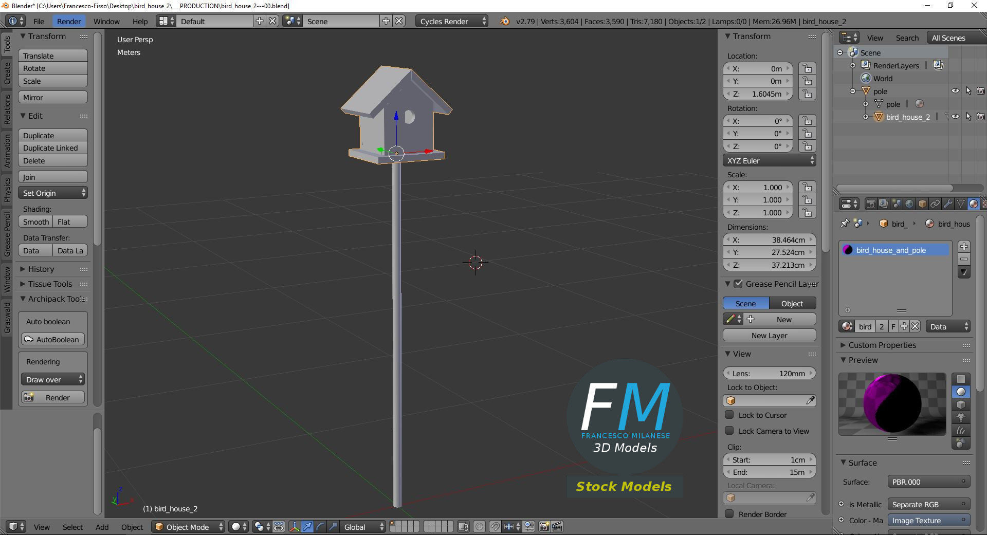Click the OpenGL render animation clapper icon
Image resolution: width=987 pixels, height=535 pixels.
pyautogui.click(x=557, y=527)
